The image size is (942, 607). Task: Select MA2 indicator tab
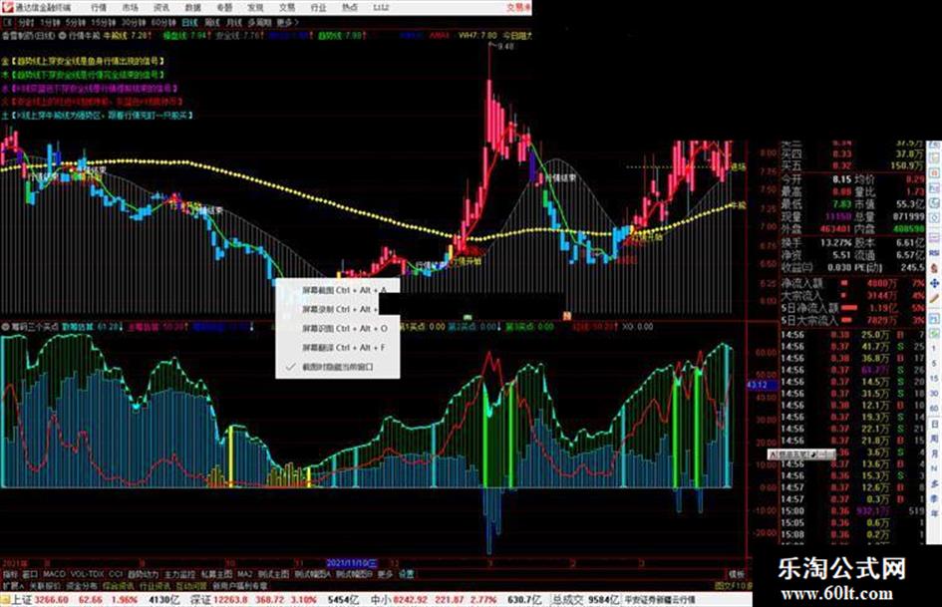(x=245, y=574)
